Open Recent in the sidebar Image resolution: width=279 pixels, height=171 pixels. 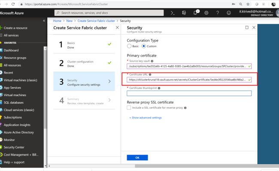coord(8,73)
